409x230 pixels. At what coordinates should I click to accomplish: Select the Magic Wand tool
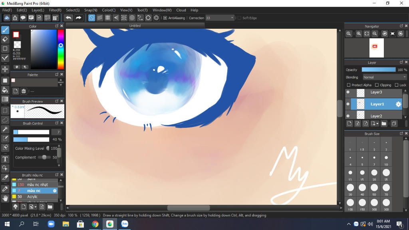5,129
